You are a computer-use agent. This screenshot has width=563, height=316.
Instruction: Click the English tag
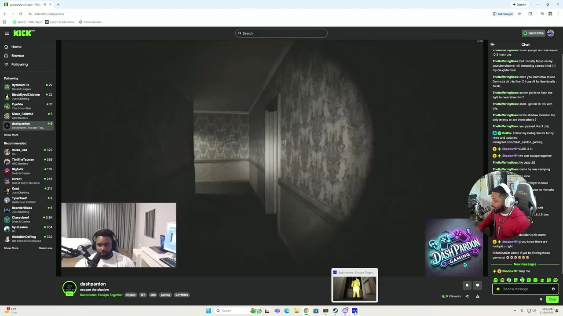pyautogui.click(x=131, y=295)
